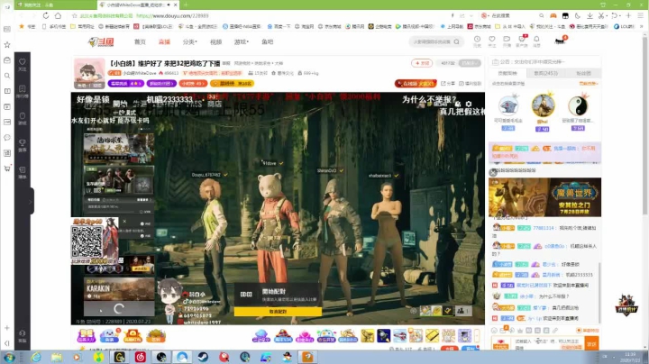Click the video danmaku settings gear icon
649x364 pixels.
point(468,104)
